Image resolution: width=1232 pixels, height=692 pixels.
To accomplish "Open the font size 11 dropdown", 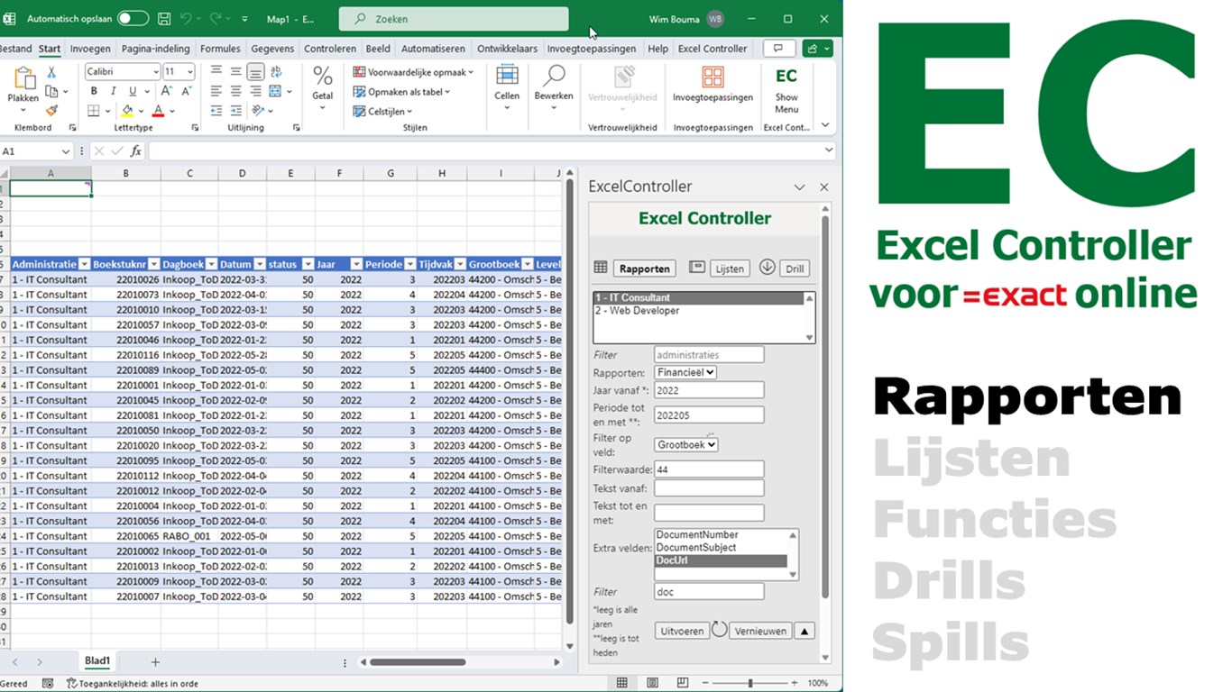I will 190,72.
